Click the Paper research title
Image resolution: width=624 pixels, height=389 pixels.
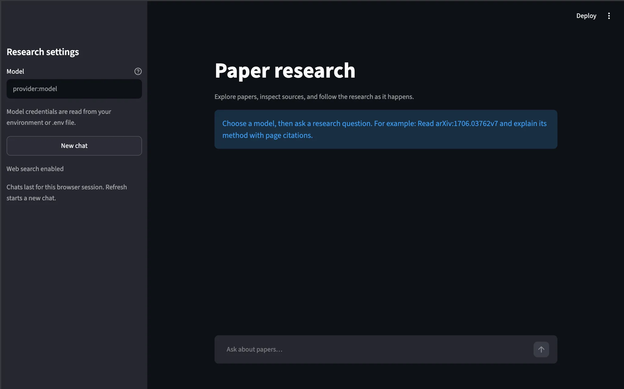coord(285,71)
